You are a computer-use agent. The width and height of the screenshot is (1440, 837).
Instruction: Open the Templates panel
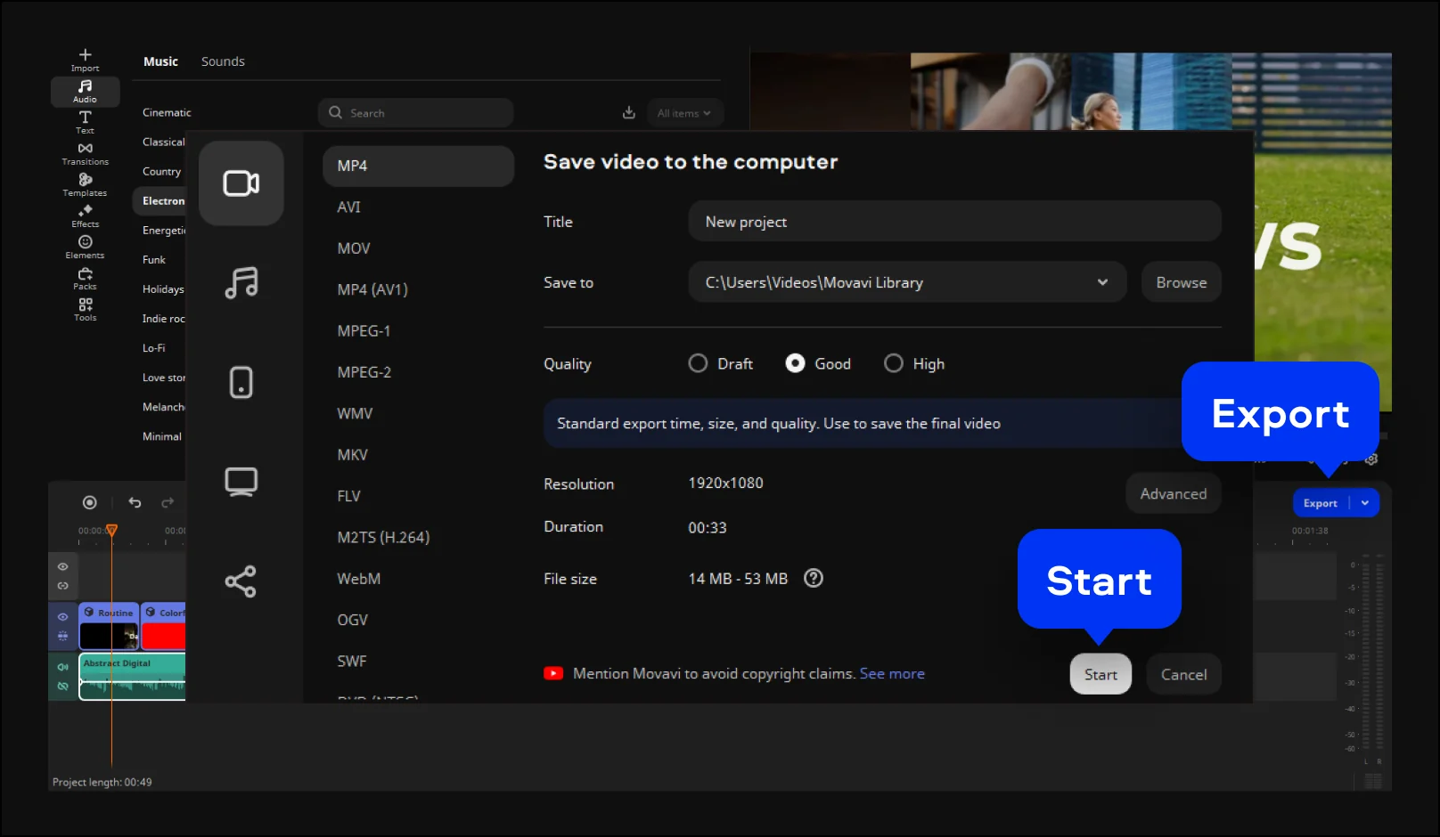85,184
